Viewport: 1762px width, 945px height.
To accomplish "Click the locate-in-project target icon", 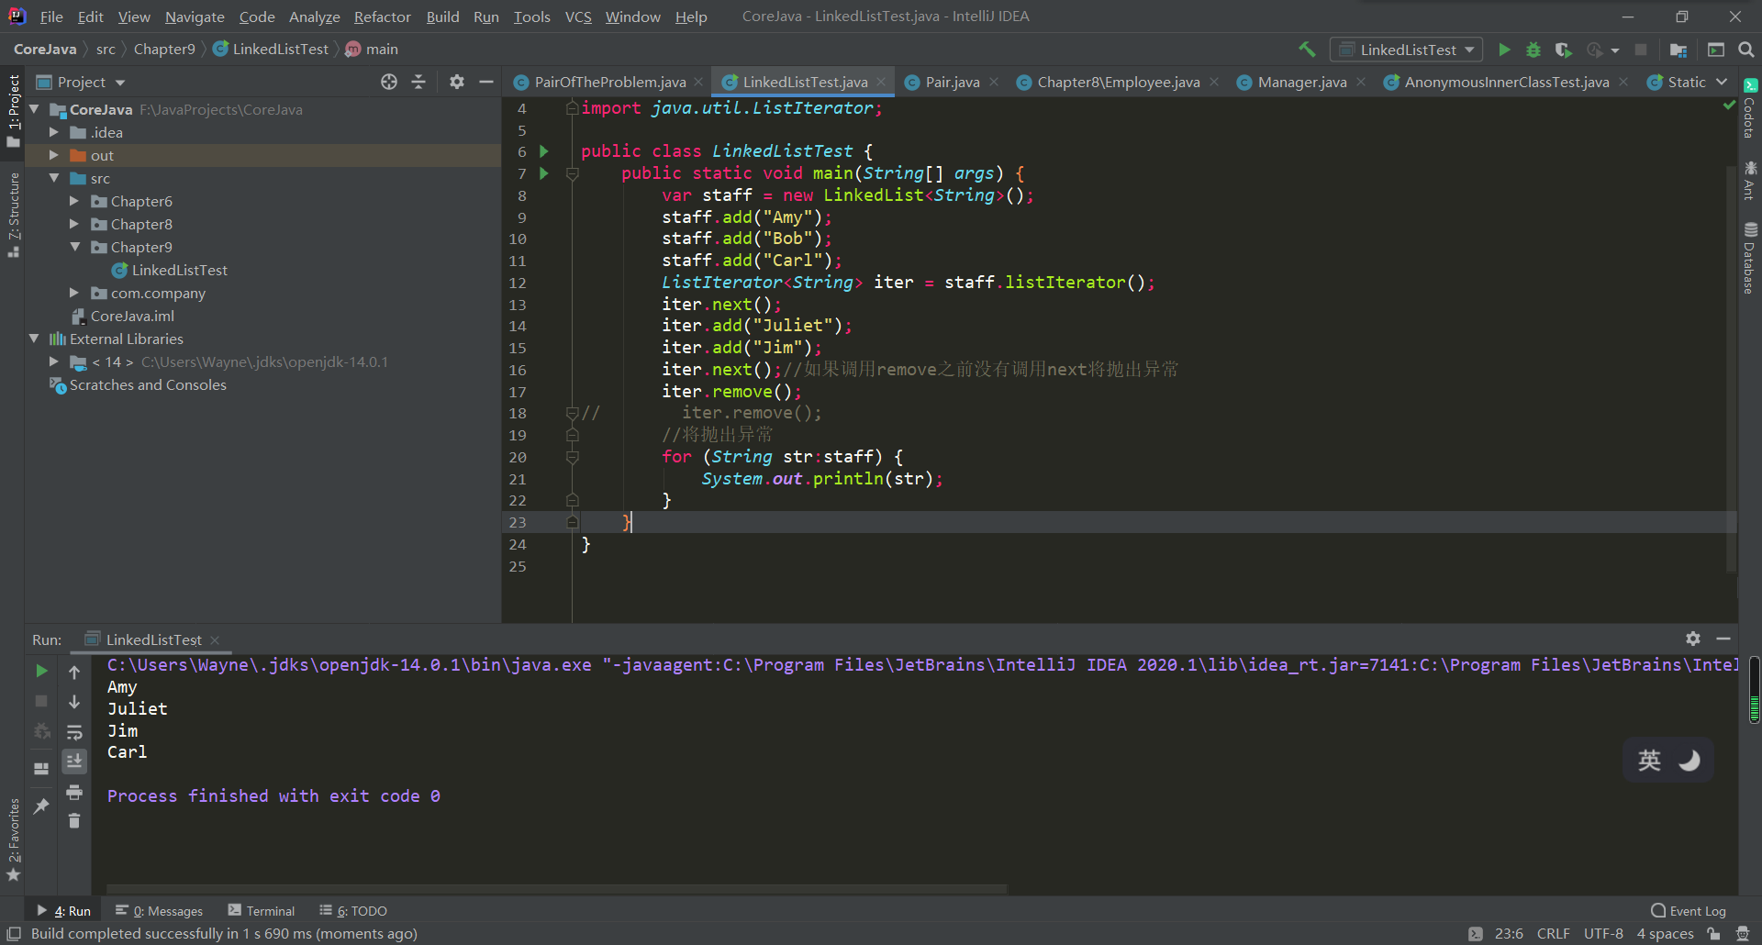I will (x=389, y=82).
